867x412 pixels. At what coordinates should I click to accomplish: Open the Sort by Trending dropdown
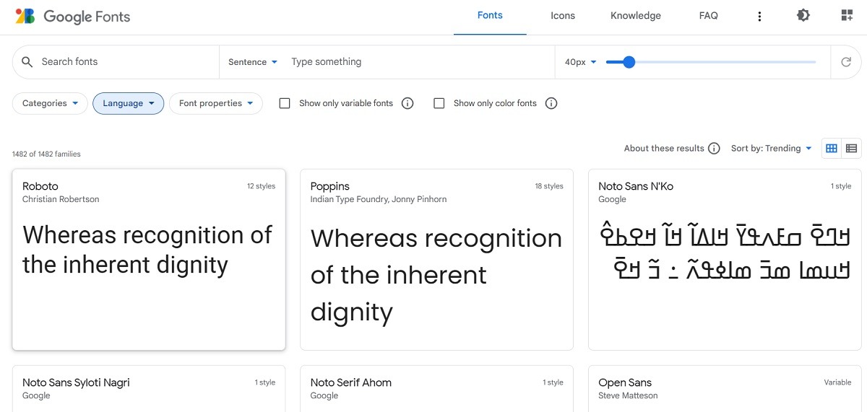click(x=772, y=149)
